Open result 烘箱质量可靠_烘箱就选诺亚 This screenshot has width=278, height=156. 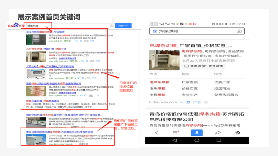[43, 101]
